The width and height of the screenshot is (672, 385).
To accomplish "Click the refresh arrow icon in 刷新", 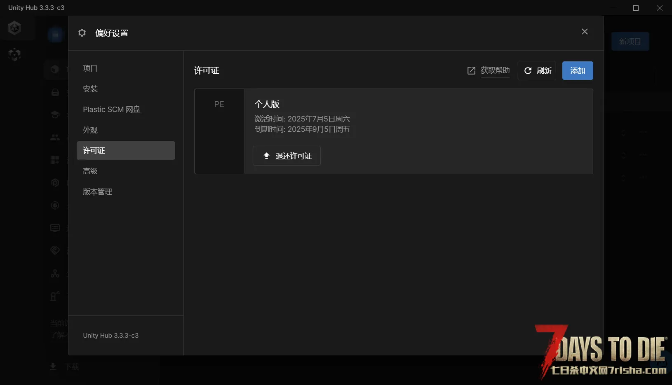I will pos(528,71).
